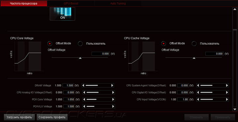Image resolution: width=238 pixels, height=122 pixels.
Task: Click CPU Core Offset Voltage input field
Action: click(x=100, y=54)
